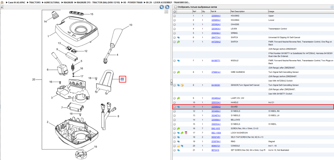Add BELLOWS row using its gray circle button
334x160 pixels.
pyautogui.click(x=174, y=120)
